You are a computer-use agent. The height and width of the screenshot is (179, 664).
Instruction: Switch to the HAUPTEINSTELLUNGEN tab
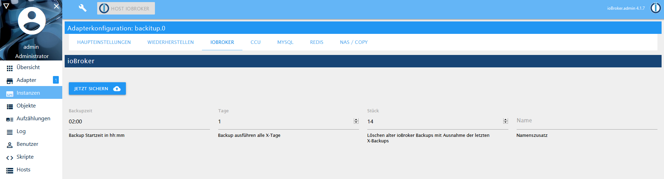(104, 42)
